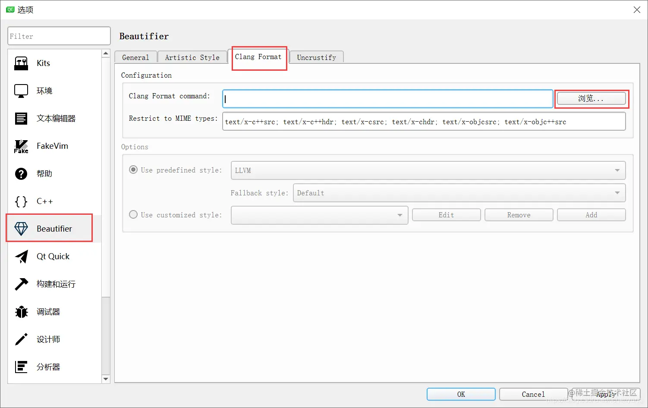Open the 分析器 analyzer icon
Image resolution: width=648 pixels, height=408 pixels.
pyautogui.click(x=21, y=367)
